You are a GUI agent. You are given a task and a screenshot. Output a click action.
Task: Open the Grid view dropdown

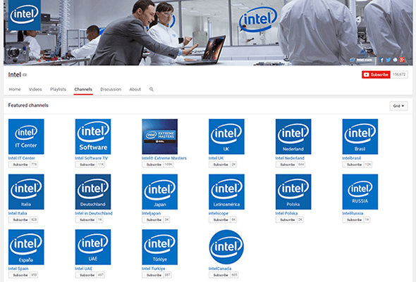(398, 105)
